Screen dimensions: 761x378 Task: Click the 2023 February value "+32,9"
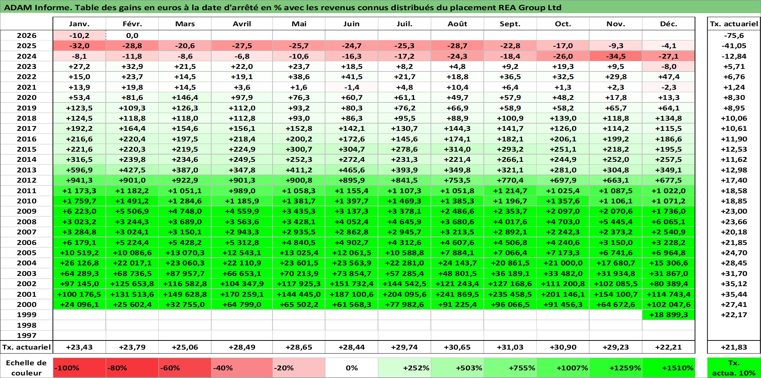132,66
